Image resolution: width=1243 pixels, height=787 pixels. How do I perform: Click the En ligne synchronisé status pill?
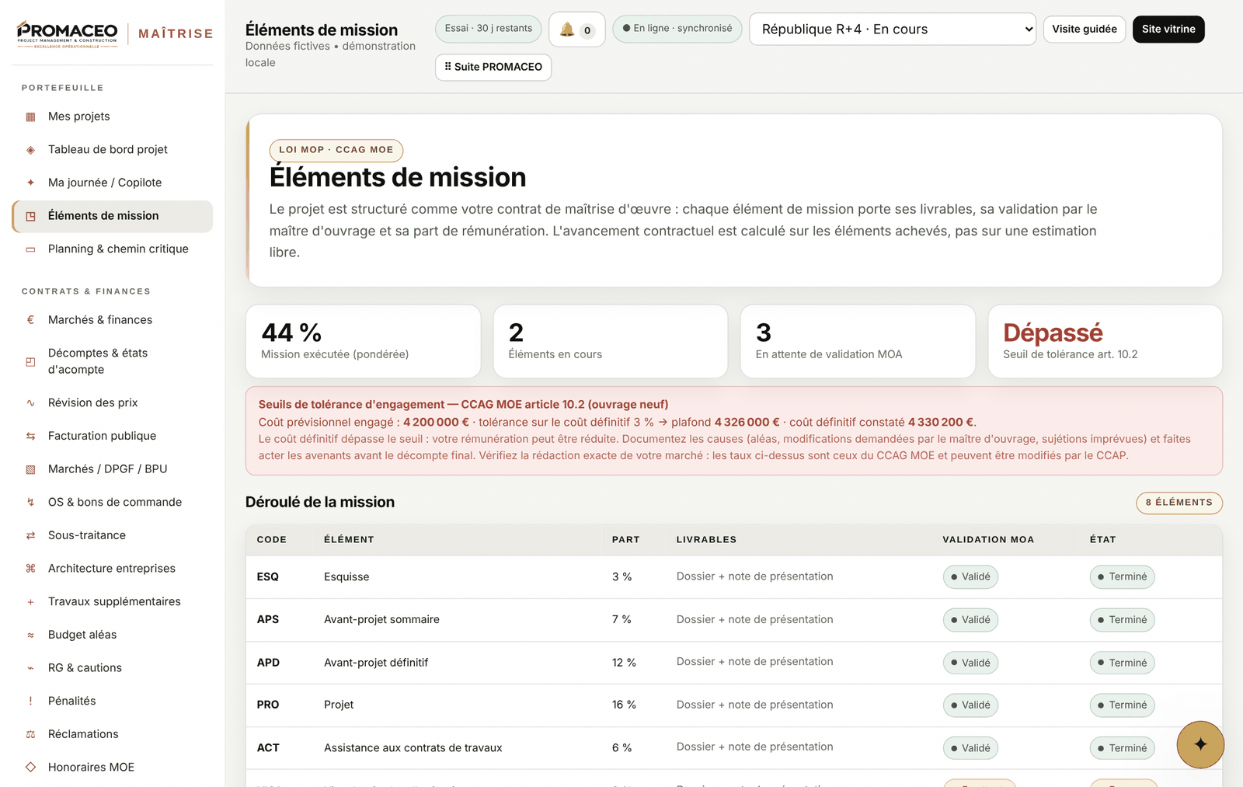[x=677, y=29]
